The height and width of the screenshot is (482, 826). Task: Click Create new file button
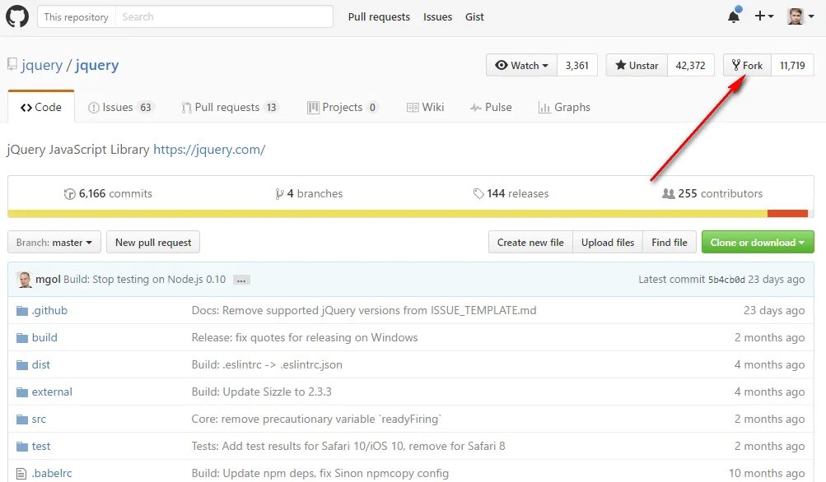tap(530, 242)
